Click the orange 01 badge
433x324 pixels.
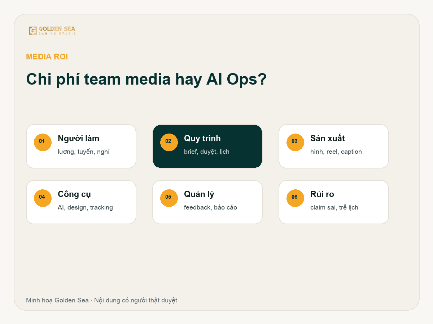click(x=43, y=142)
